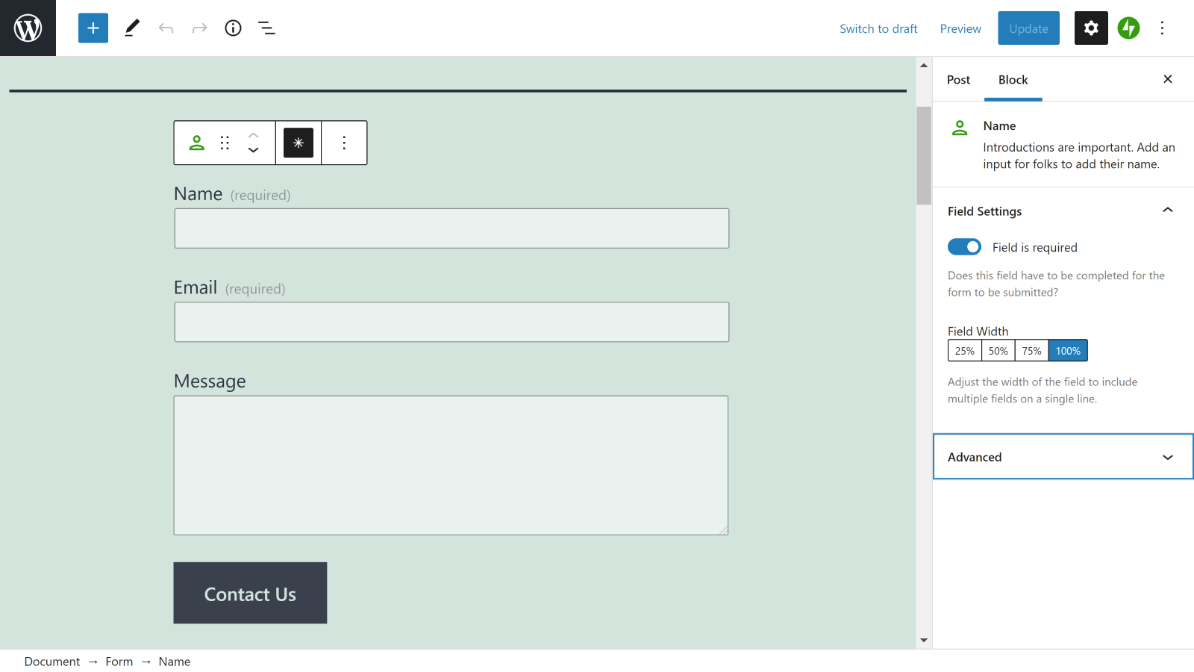The height and width of the screenshot is (672, 1194).
Task: Click the Email input field
Action: [x=451, y=322]
